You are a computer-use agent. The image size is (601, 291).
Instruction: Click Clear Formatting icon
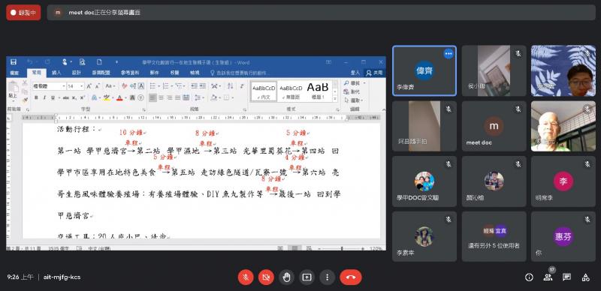coord(125,86)
